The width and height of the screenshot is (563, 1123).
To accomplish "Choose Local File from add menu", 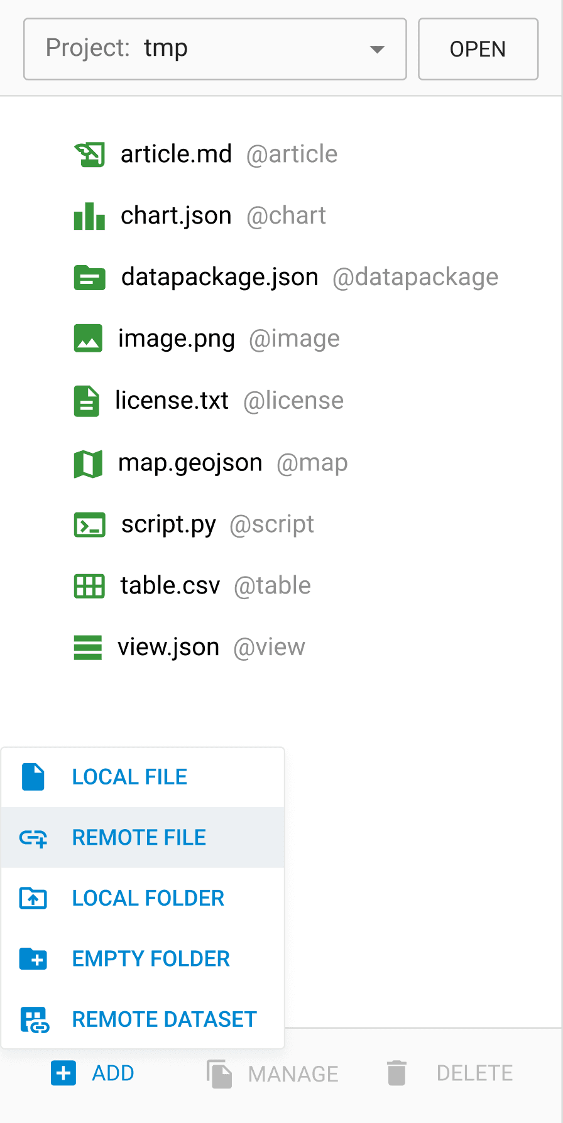I will point(143,777).
